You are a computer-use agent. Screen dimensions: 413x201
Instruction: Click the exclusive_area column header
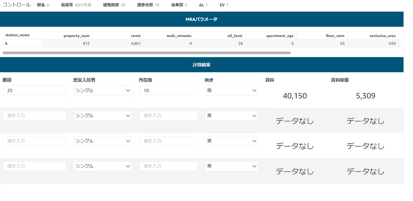click(x=382, y=36)
